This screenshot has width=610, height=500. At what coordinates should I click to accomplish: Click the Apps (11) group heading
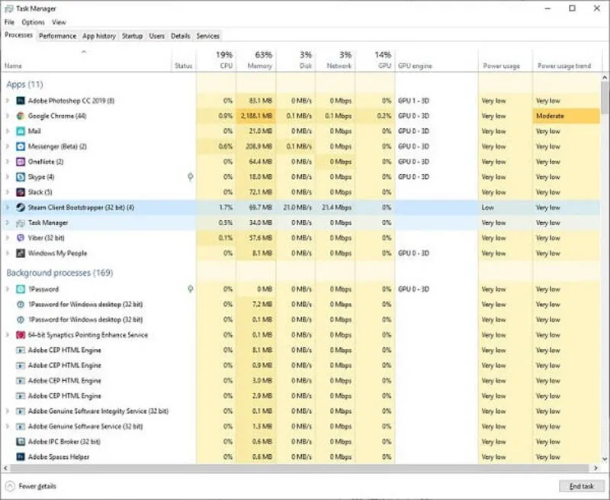click(24, 85)
